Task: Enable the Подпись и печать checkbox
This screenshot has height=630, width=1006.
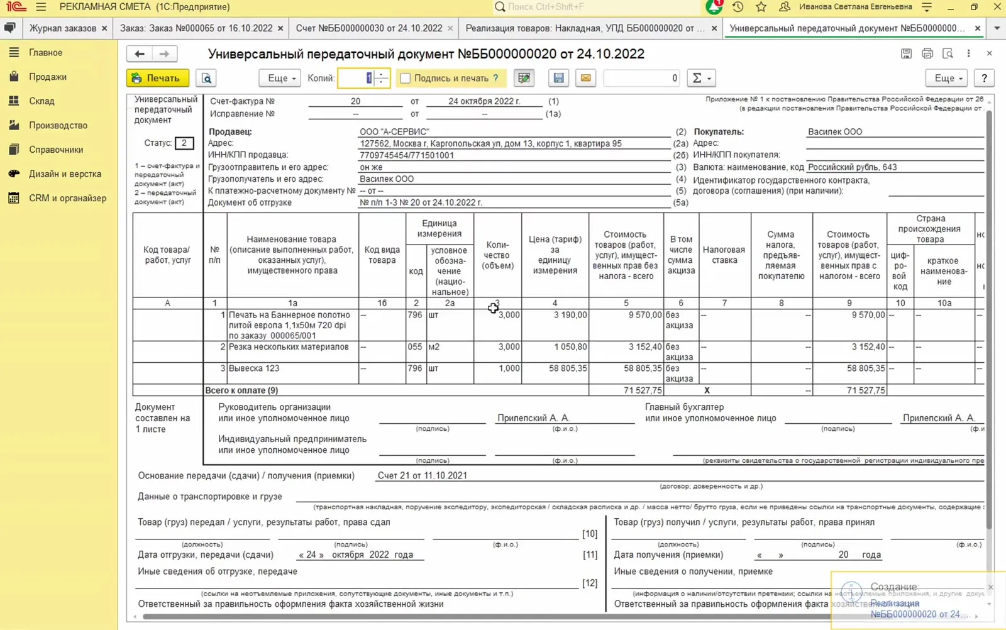Action: 406,78
